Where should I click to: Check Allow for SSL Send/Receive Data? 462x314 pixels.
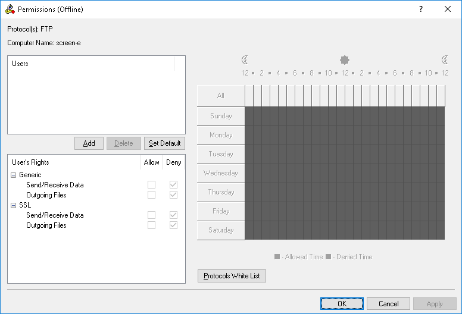(x=152, y=215)
